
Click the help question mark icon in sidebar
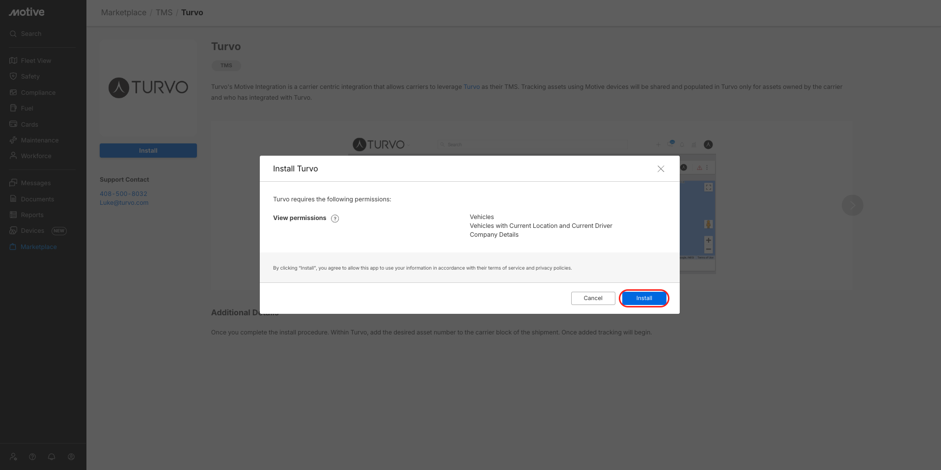(32, 457)
